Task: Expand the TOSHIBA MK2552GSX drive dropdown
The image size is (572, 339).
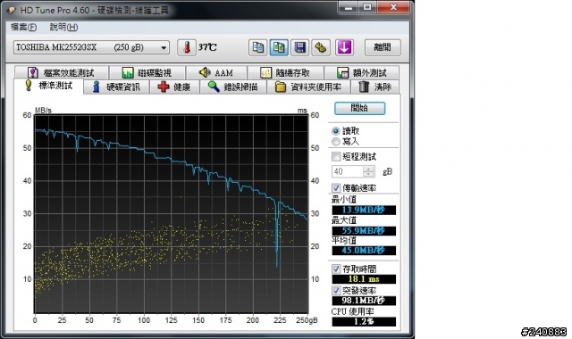Action: [164, 47]
